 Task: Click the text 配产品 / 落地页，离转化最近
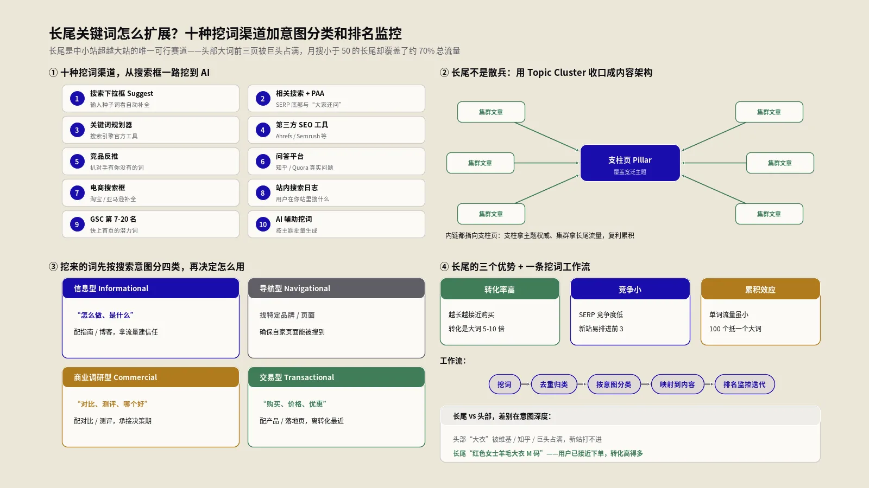(x=301, y=421)
